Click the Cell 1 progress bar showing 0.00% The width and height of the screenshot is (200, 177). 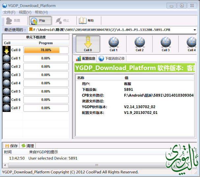click(x=46, y=58)
